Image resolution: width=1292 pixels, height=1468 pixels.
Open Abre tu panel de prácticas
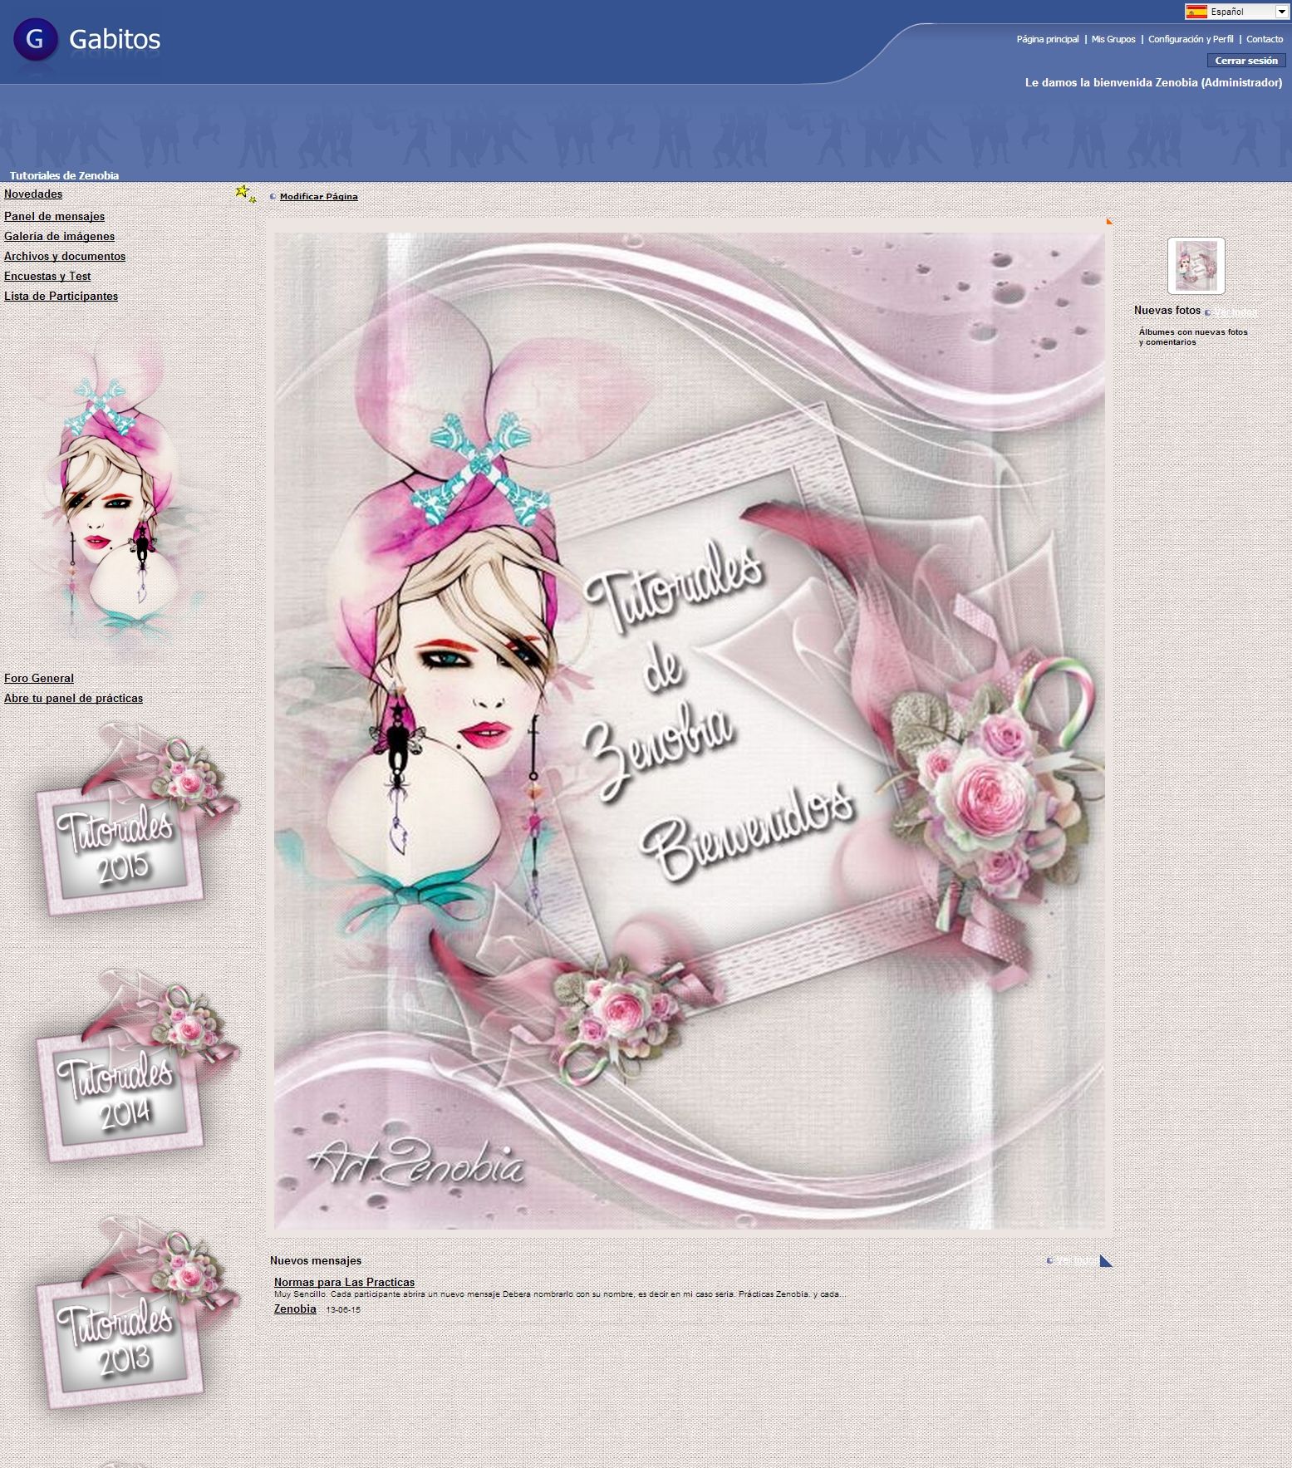pos(73,698)
